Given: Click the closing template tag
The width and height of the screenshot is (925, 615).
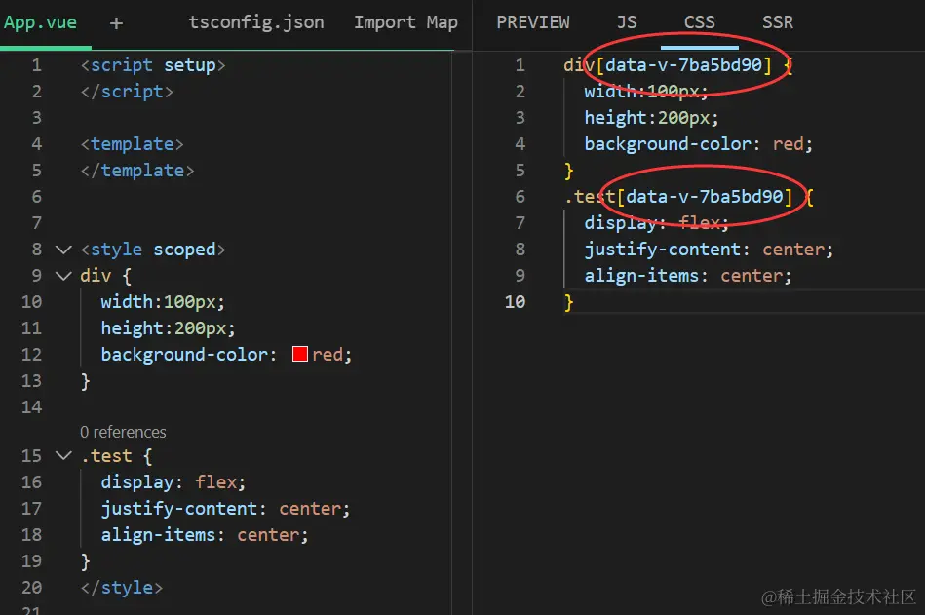Looking at the screenshot, I should coord(137,171).
